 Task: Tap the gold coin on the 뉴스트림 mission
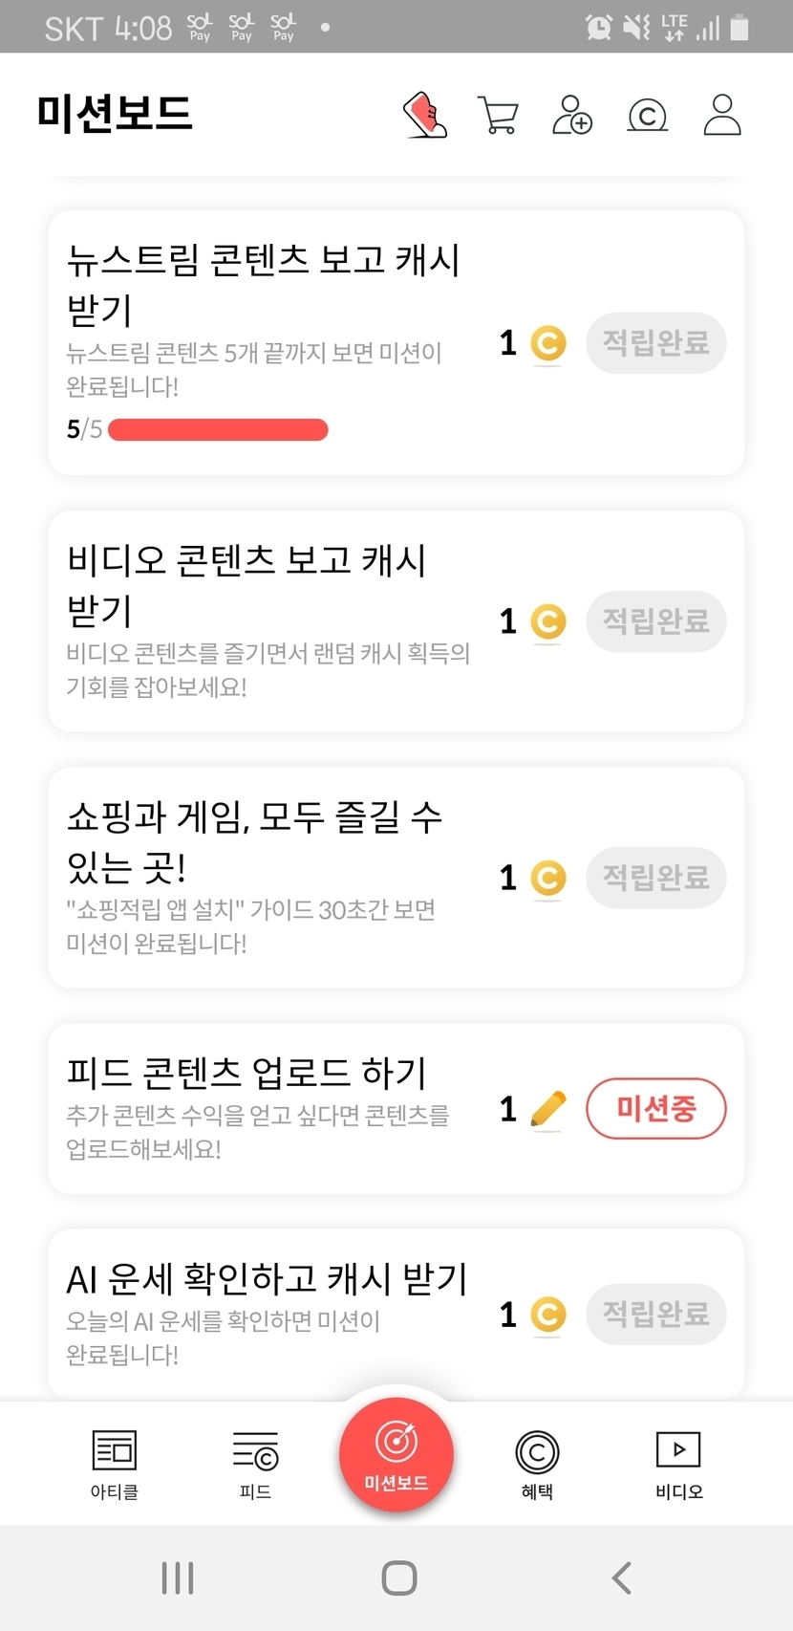click(547, 343)
